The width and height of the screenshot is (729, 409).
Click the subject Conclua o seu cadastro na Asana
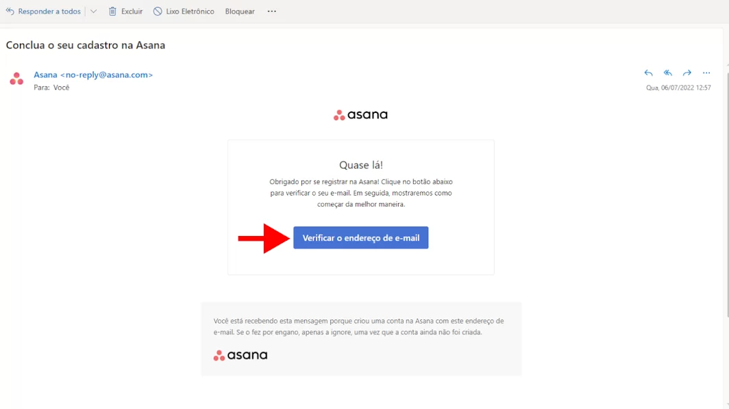pyautogui.click(x=86, y=45)
